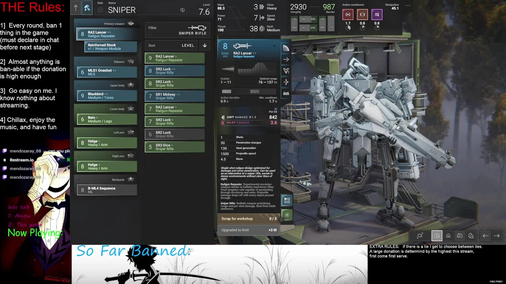Click the dash distance stat icon

[x=262, y=28]
